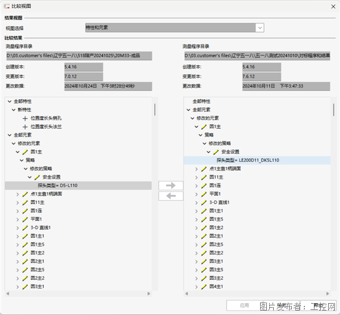Expand the 圆4主1 tree node
340x315 pixels.
197,287
